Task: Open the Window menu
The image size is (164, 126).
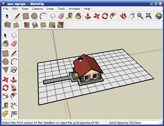Action: pos(74,9)
